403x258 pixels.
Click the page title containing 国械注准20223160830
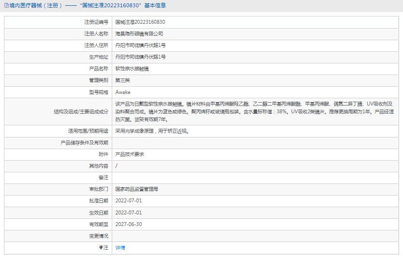pyautogui.click(x=87, y=6)
